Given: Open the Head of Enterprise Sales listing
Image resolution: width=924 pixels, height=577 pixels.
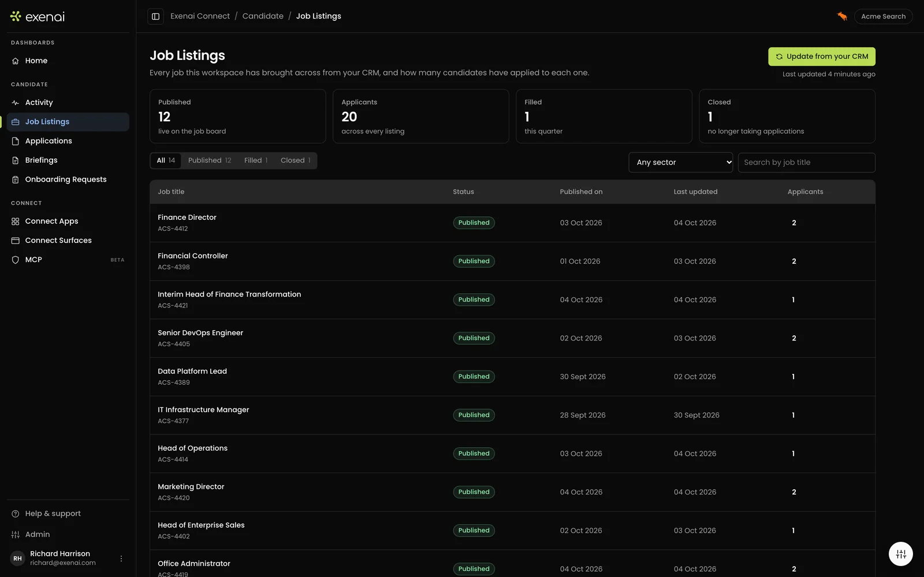Looking at the screenshot, I should click(512, 530).
